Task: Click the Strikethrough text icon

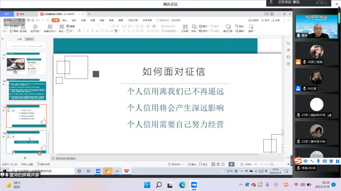Action: [93, 31]
